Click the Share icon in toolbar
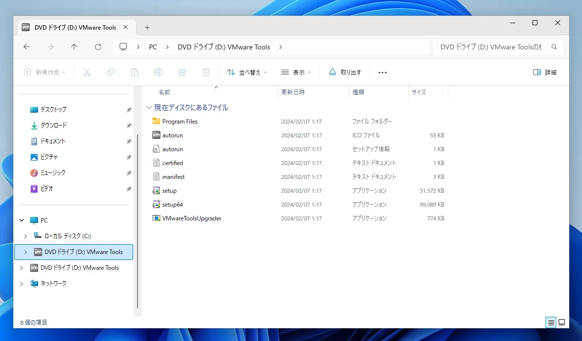This screenshot has height=341, width=582. [x=182, y=72]
